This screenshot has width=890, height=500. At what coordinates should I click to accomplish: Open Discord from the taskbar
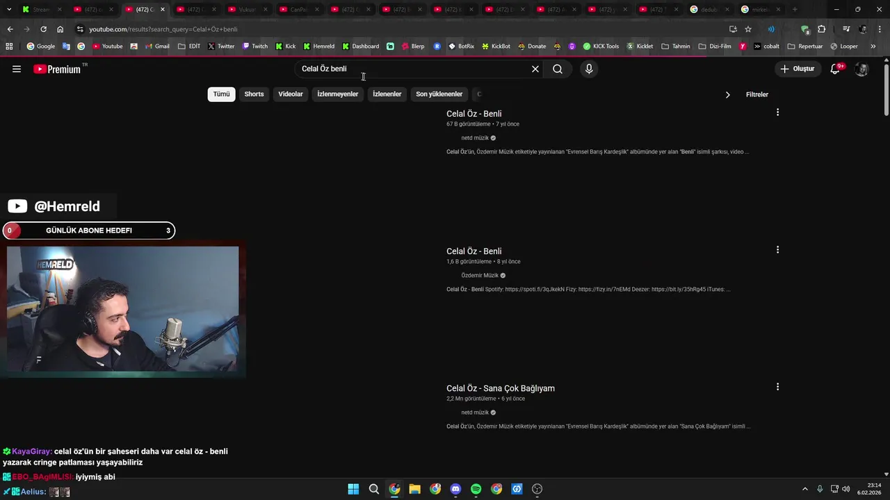(x=455, y=489)
